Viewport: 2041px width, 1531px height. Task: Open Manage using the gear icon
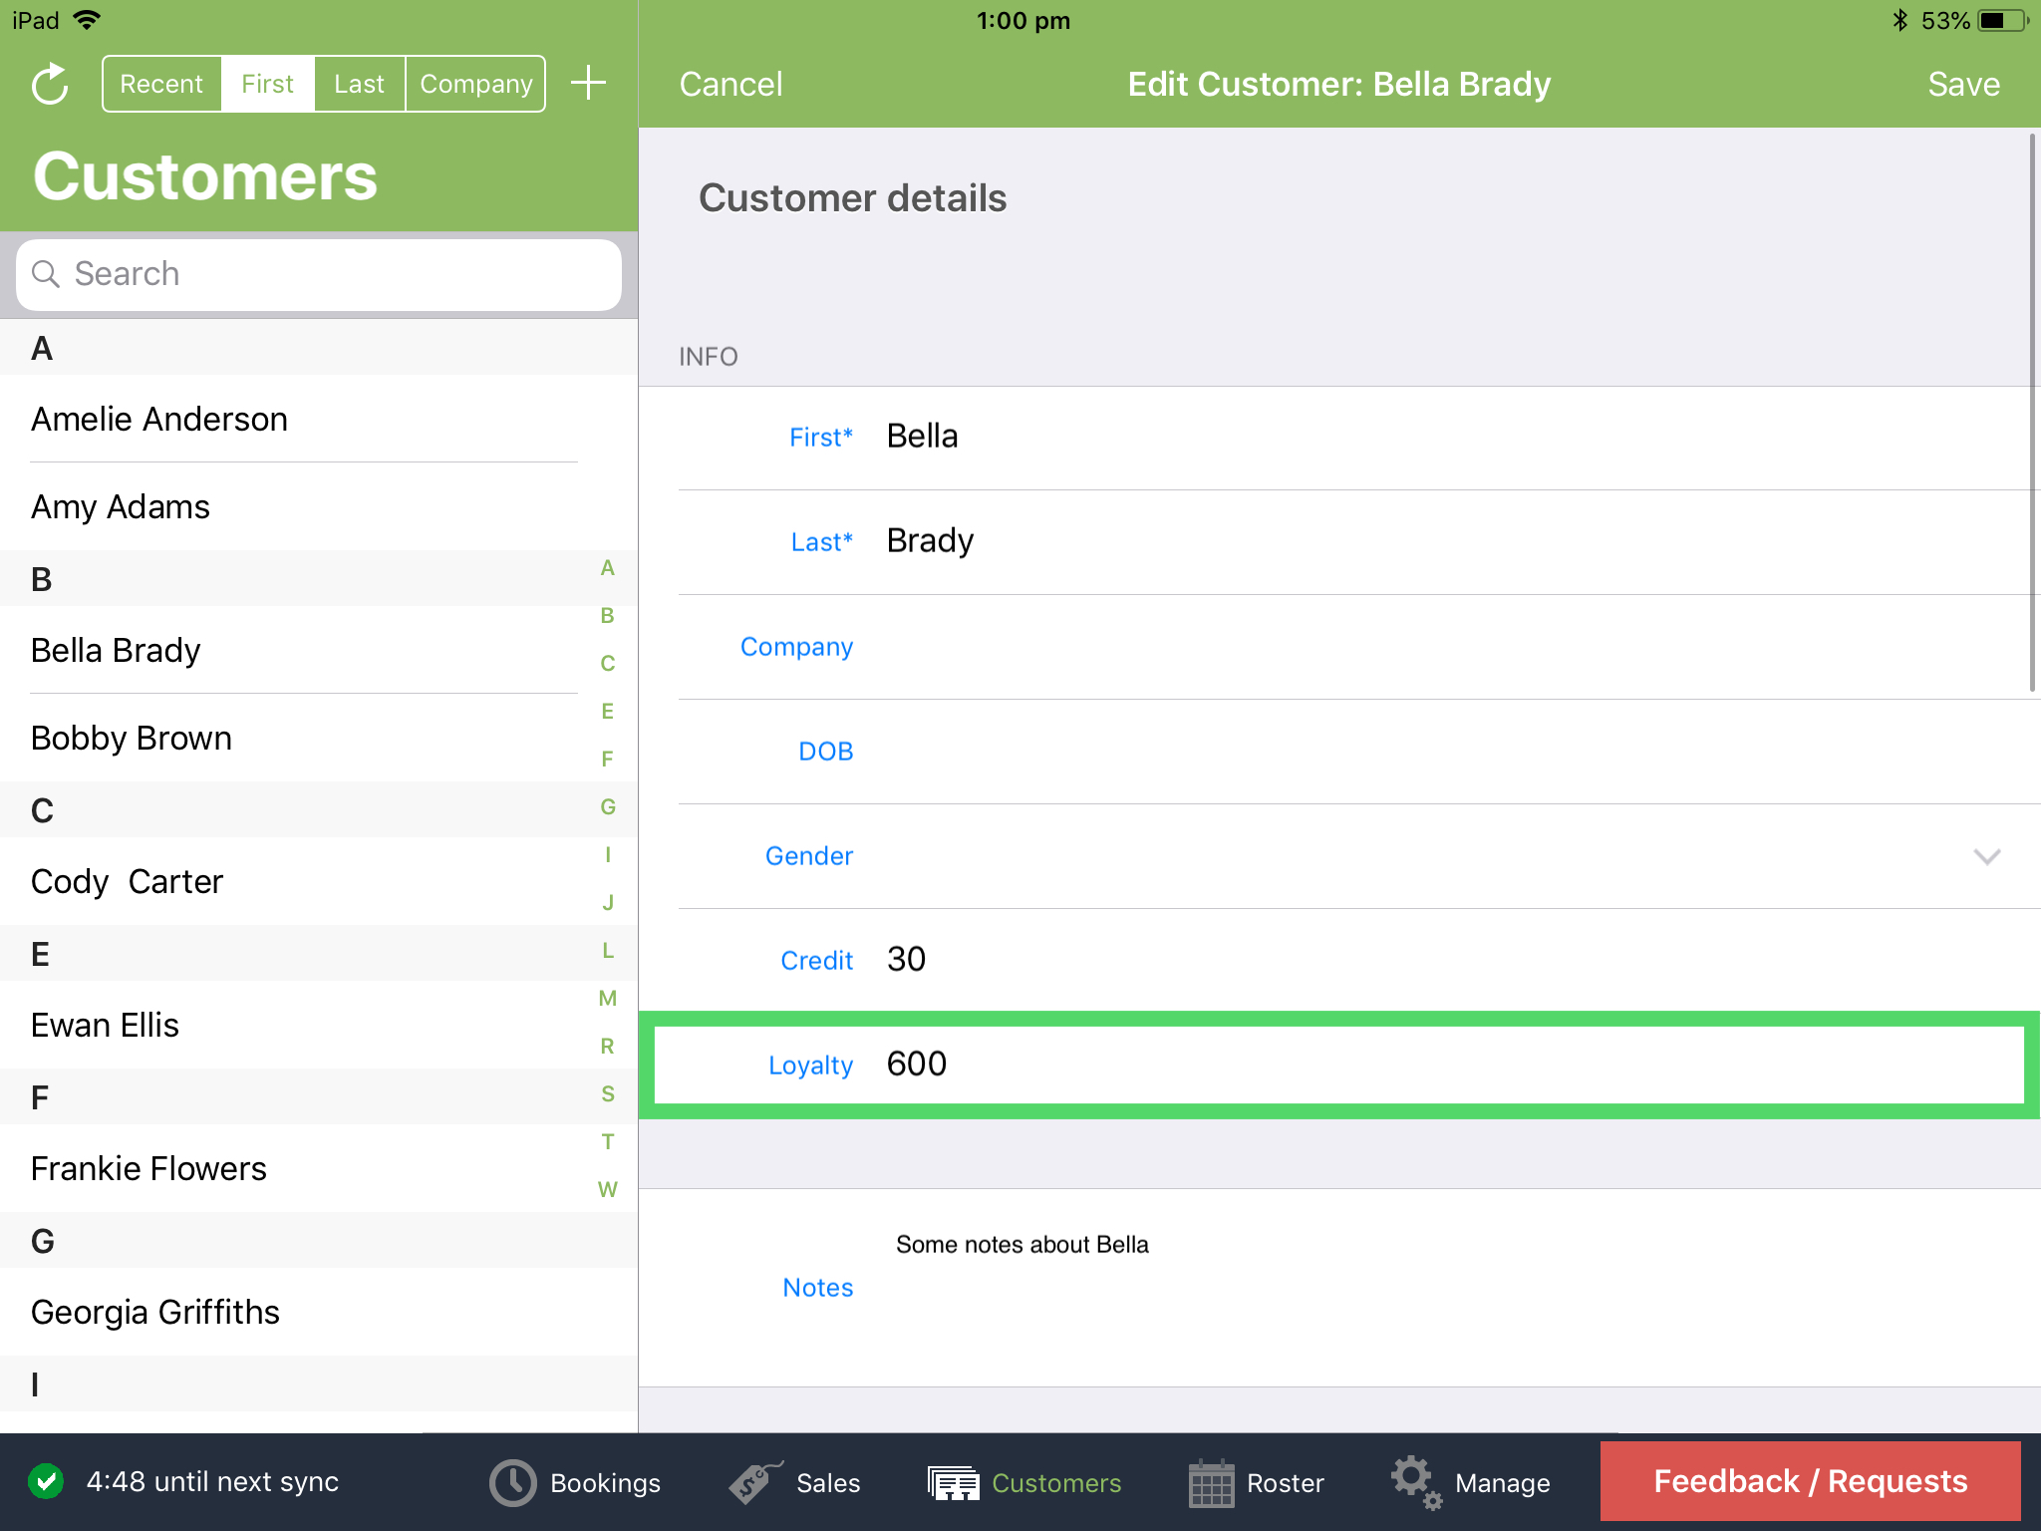click(x=1414, y=1482)
